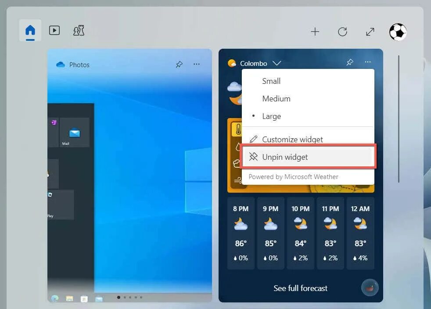Choose Customize widget from the menu
This screenshot has width=431, height=309.
292,139
